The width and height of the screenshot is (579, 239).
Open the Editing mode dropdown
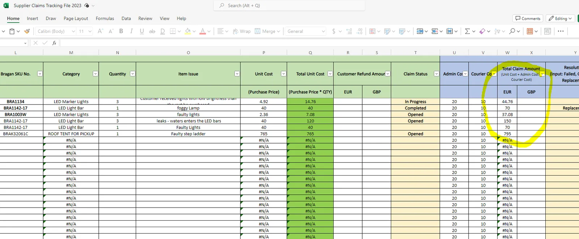pyautogui.click(x=560, y=18)
